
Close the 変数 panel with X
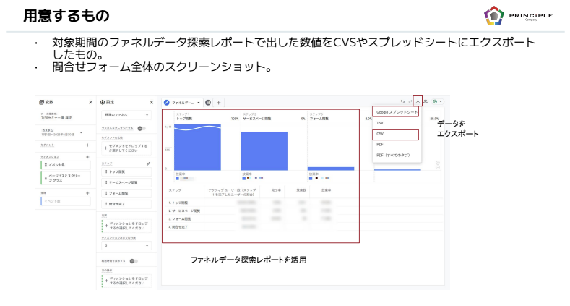[90, 102]
